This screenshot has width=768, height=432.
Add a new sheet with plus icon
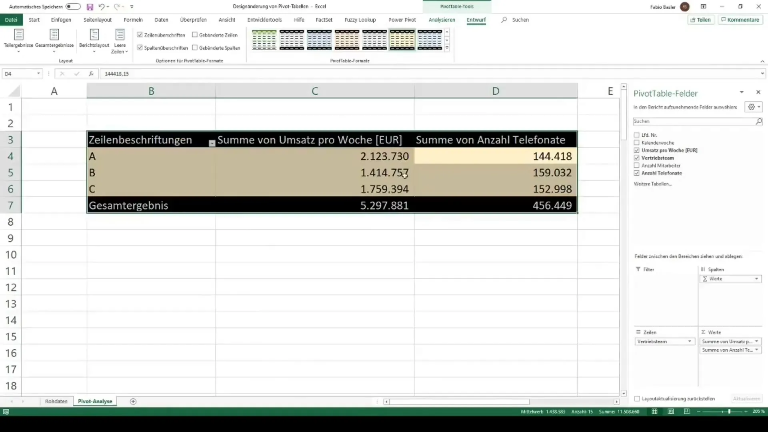133,402
